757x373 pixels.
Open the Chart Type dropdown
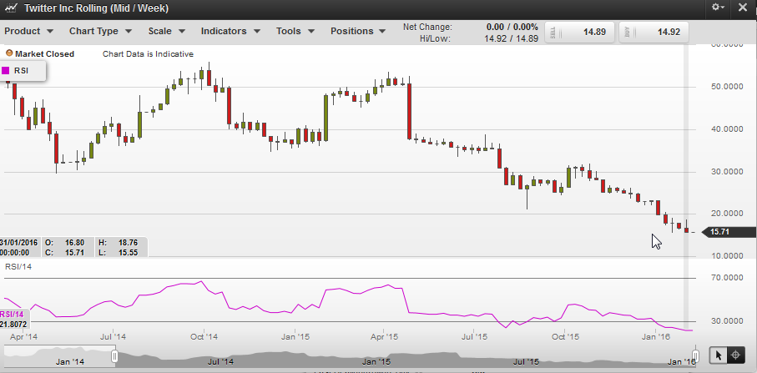pyautogui.click(x=100, y=31)
